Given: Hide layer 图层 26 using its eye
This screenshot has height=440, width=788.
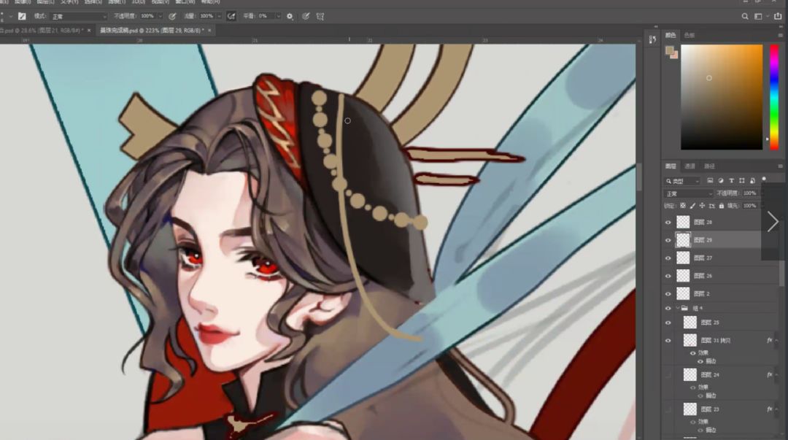Looking at the screenshot, I should [x=668, y=276].
